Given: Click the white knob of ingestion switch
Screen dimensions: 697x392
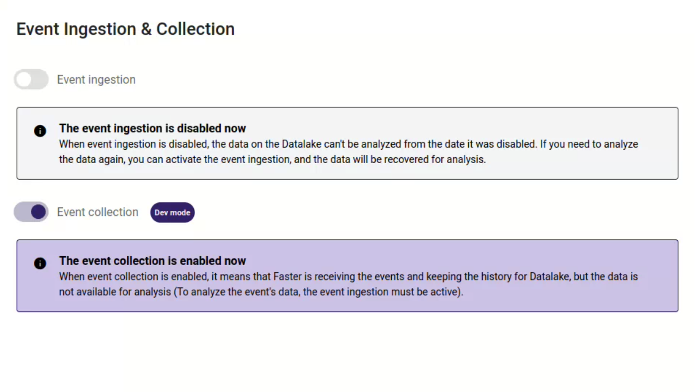Looking at the screenshot, I should tap(24, 80).
